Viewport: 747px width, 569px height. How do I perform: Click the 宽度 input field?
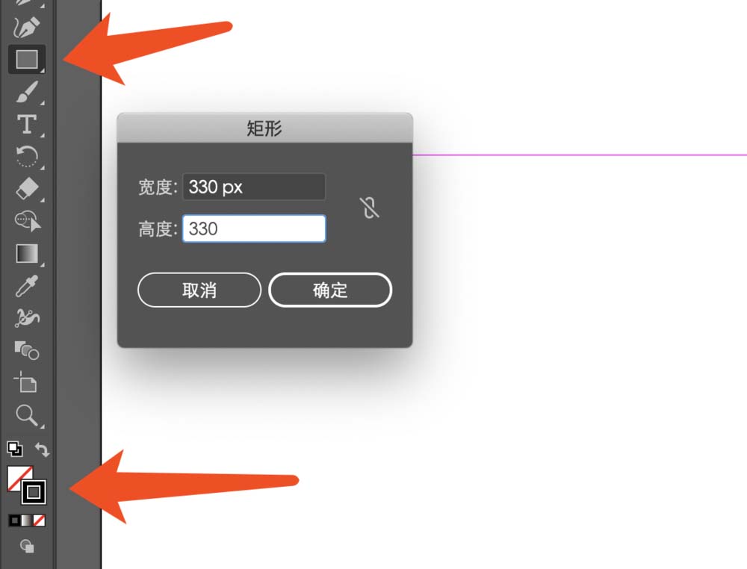(254, 187)
